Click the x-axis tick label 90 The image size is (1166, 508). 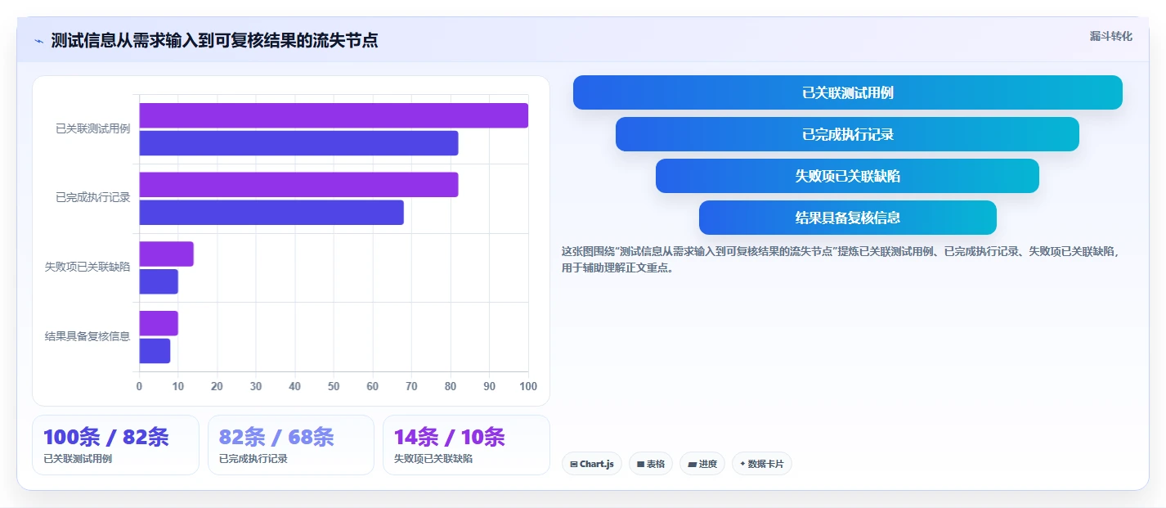(x=490, y=386)
